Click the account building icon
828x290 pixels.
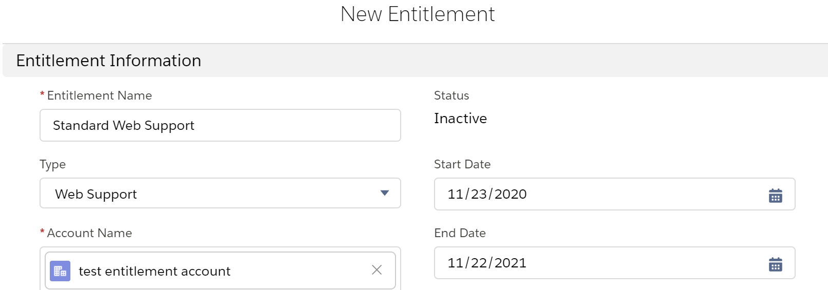tap(60, 271)
